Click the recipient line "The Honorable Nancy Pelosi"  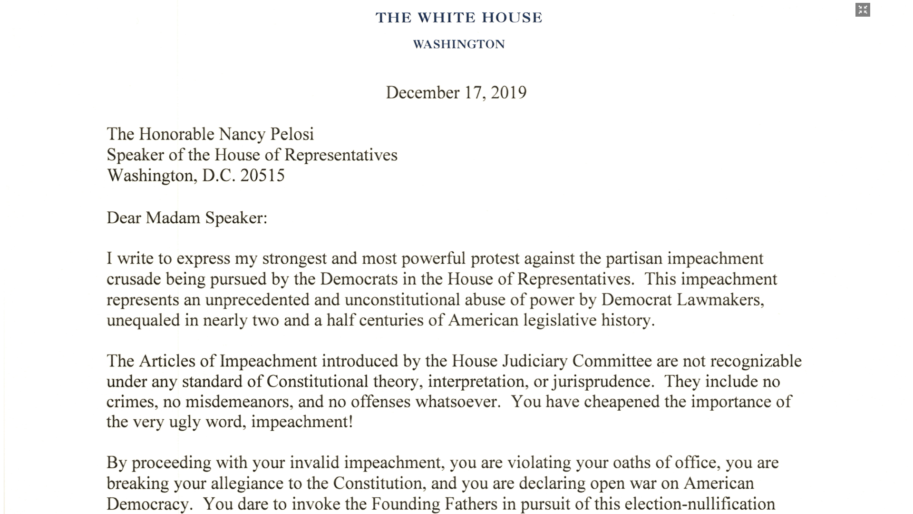[210, 134]
